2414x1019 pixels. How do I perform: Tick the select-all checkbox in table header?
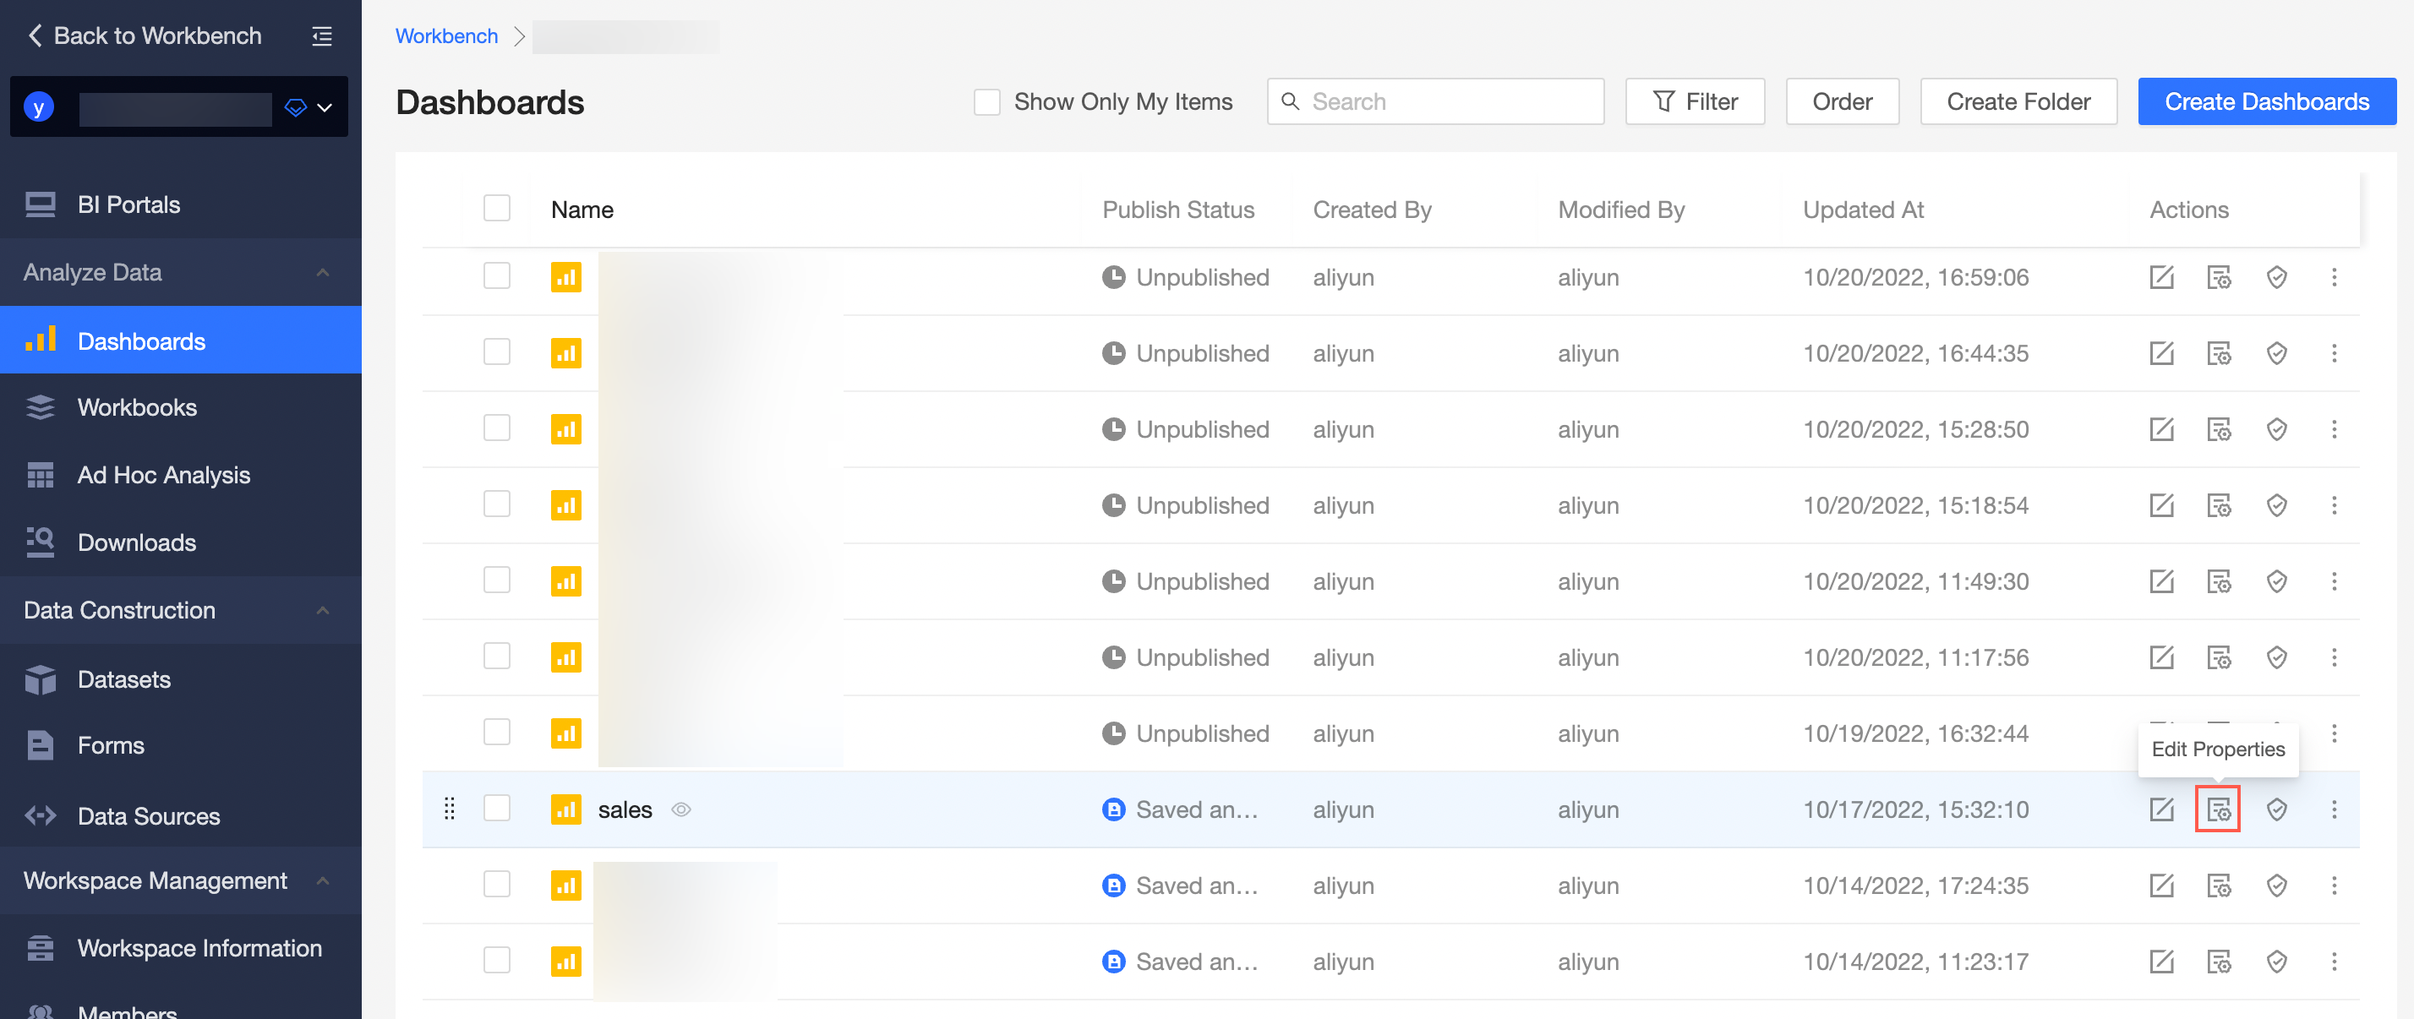click(497, 208)
